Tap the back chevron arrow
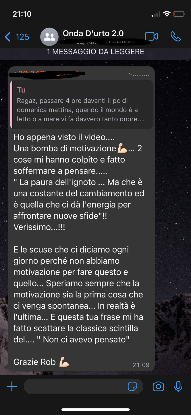 click(8, 37)
